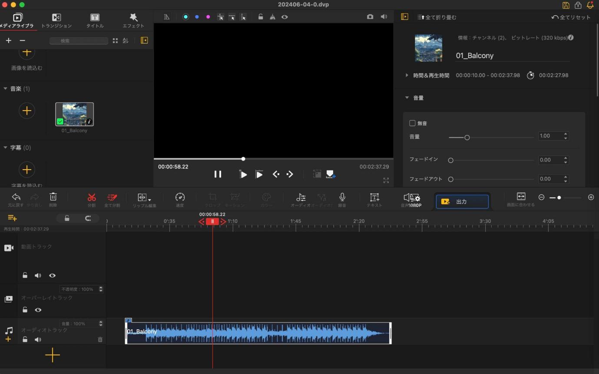
Task: Open the エフェクト tab
Action: (133, 20)
